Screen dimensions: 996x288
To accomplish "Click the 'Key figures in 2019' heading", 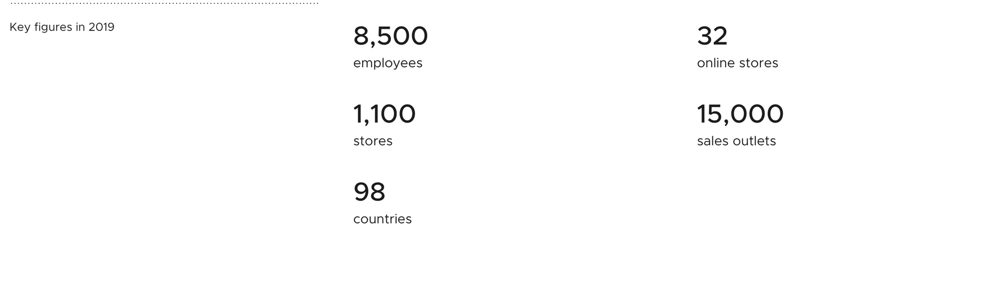I will 62,27.
